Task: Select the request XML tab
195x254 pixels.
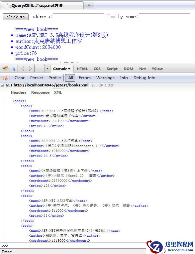Action: pos(58,92)
